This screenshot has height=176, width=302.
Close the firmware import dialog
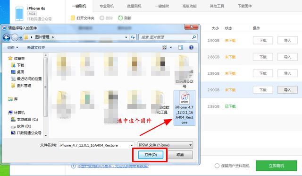tap(191, 27)
